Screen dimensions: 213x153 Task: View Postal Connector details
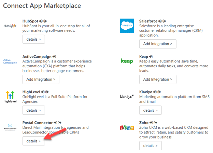[34, 141]
